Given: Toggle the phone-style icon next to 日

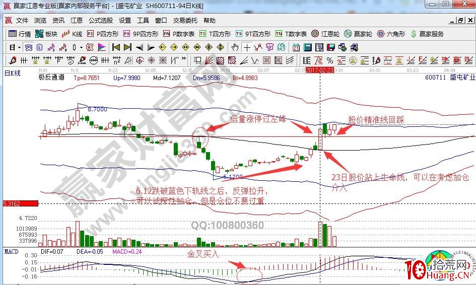Looking at the screenshot, I should pos(29,47).
